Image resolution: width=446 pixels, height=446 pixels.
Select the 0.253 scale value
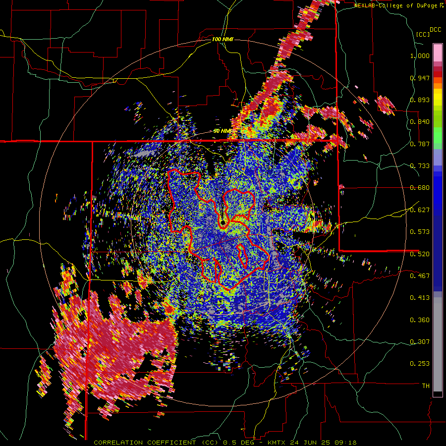[x=420, y=364]
